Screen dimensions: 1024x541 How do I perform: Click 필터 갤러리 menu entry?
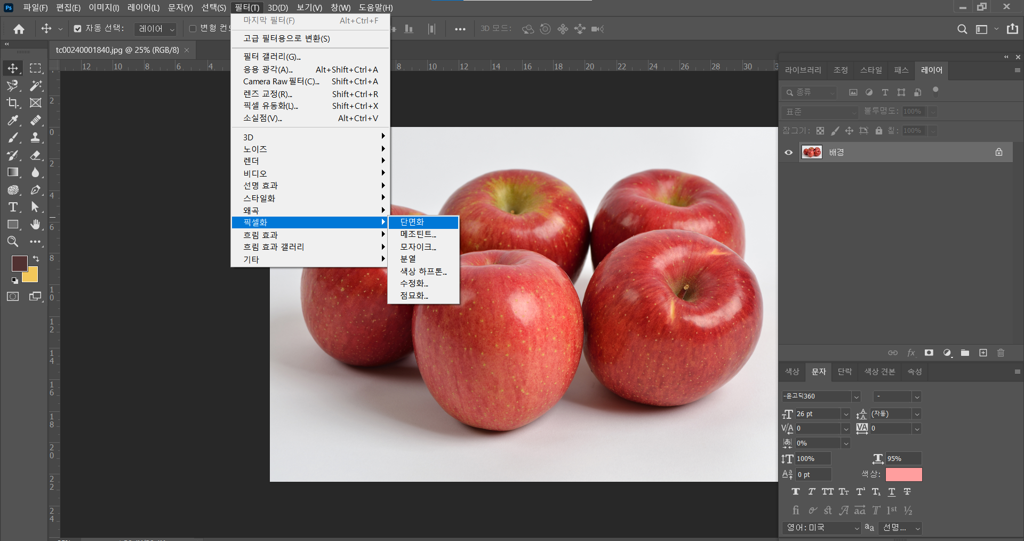[272, 57]
